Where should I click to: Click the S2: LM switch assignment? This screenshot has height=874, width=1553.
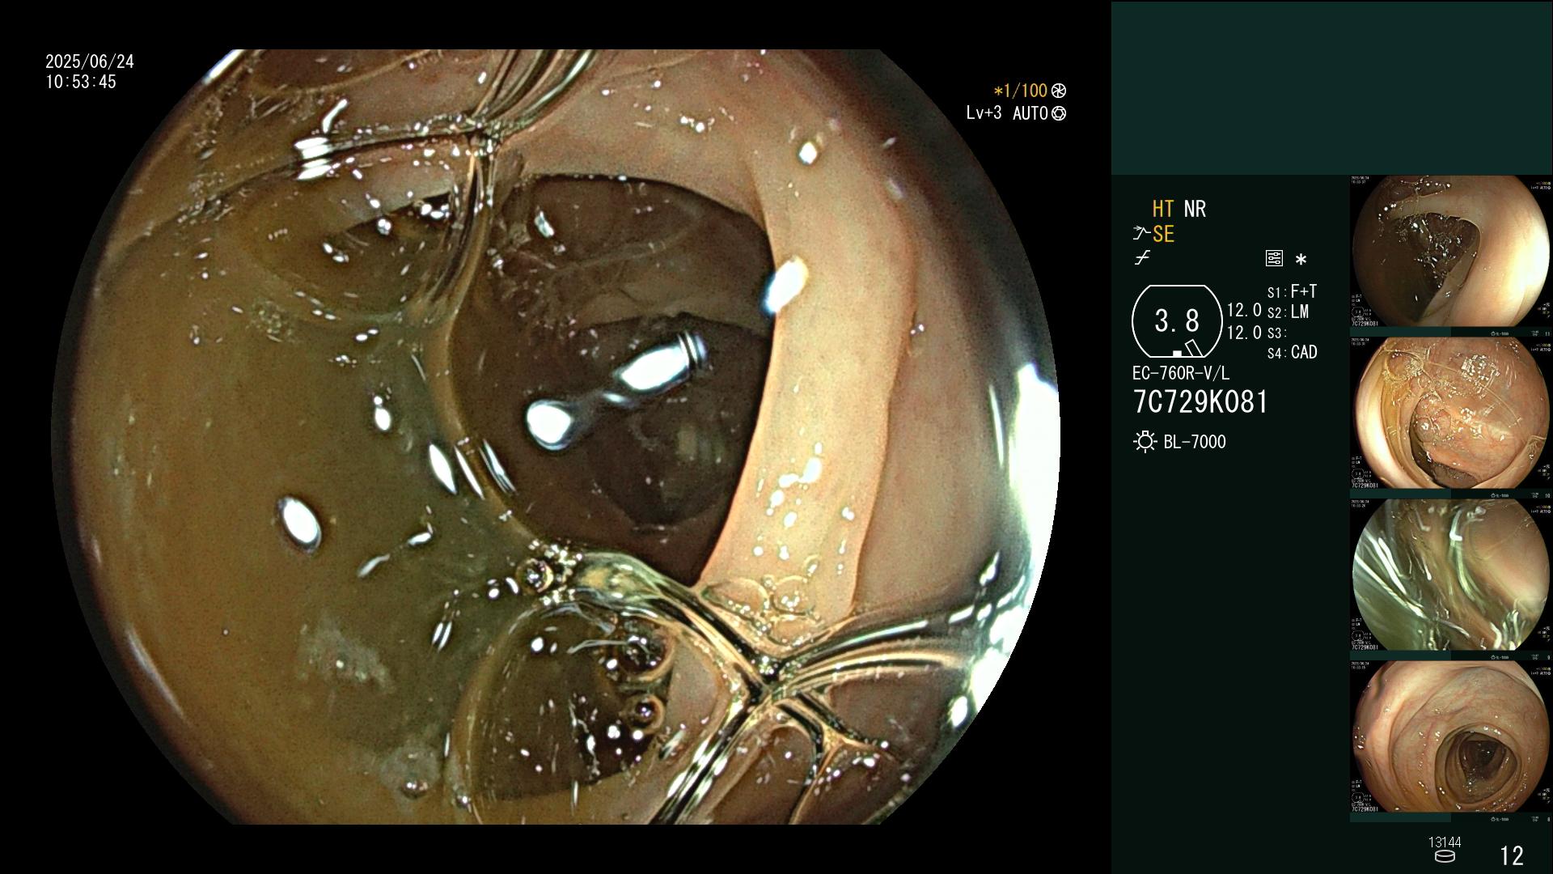[1288, 312]
